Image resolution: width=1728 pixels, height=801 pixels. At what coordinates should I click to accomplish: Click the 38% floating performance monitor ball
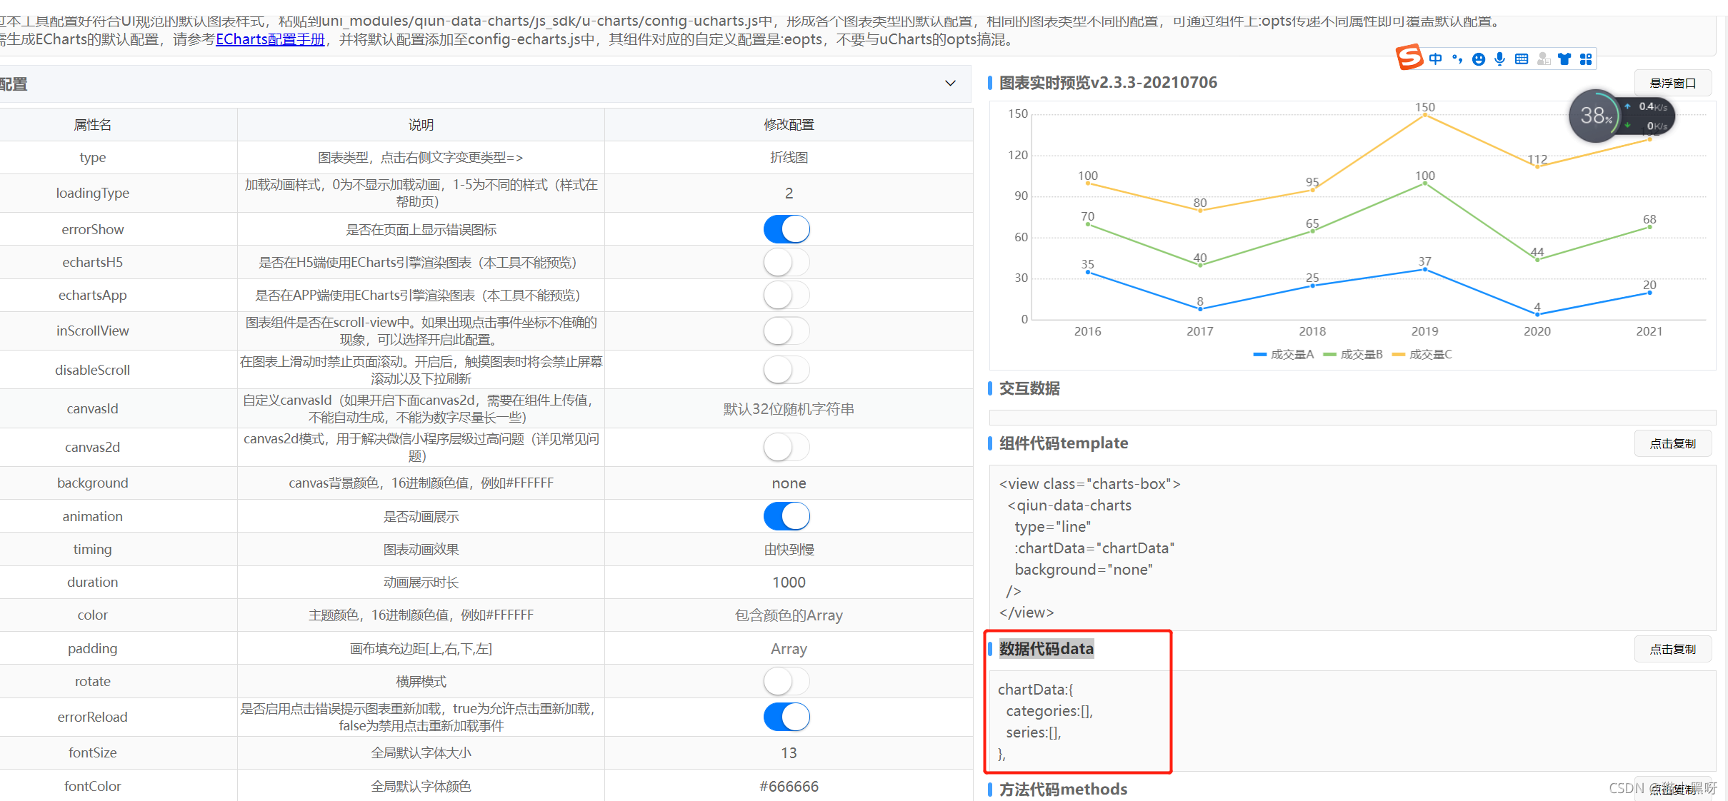(1595, 116)
